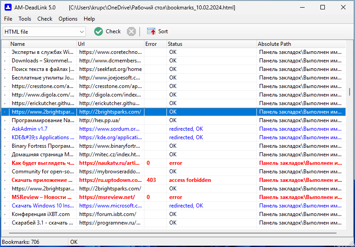Screen dimensions: 355x247
Task: Select the http://digola.com/index... URL cell
Action: (110, 95)
